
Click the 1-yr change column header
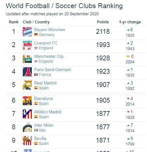(x=130, y=22)
